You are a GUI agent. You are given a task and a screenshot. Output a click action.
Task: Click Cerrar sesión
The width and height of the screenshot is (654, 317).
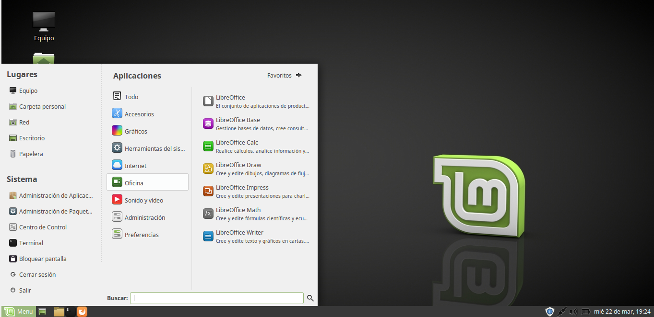pyautogui.click(x=37, y=274)
